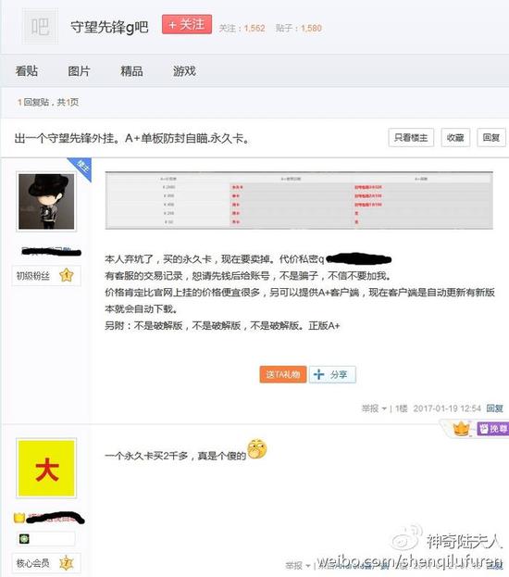Click the small green medal icon
The image size is (509, 577).
(24, 539)
